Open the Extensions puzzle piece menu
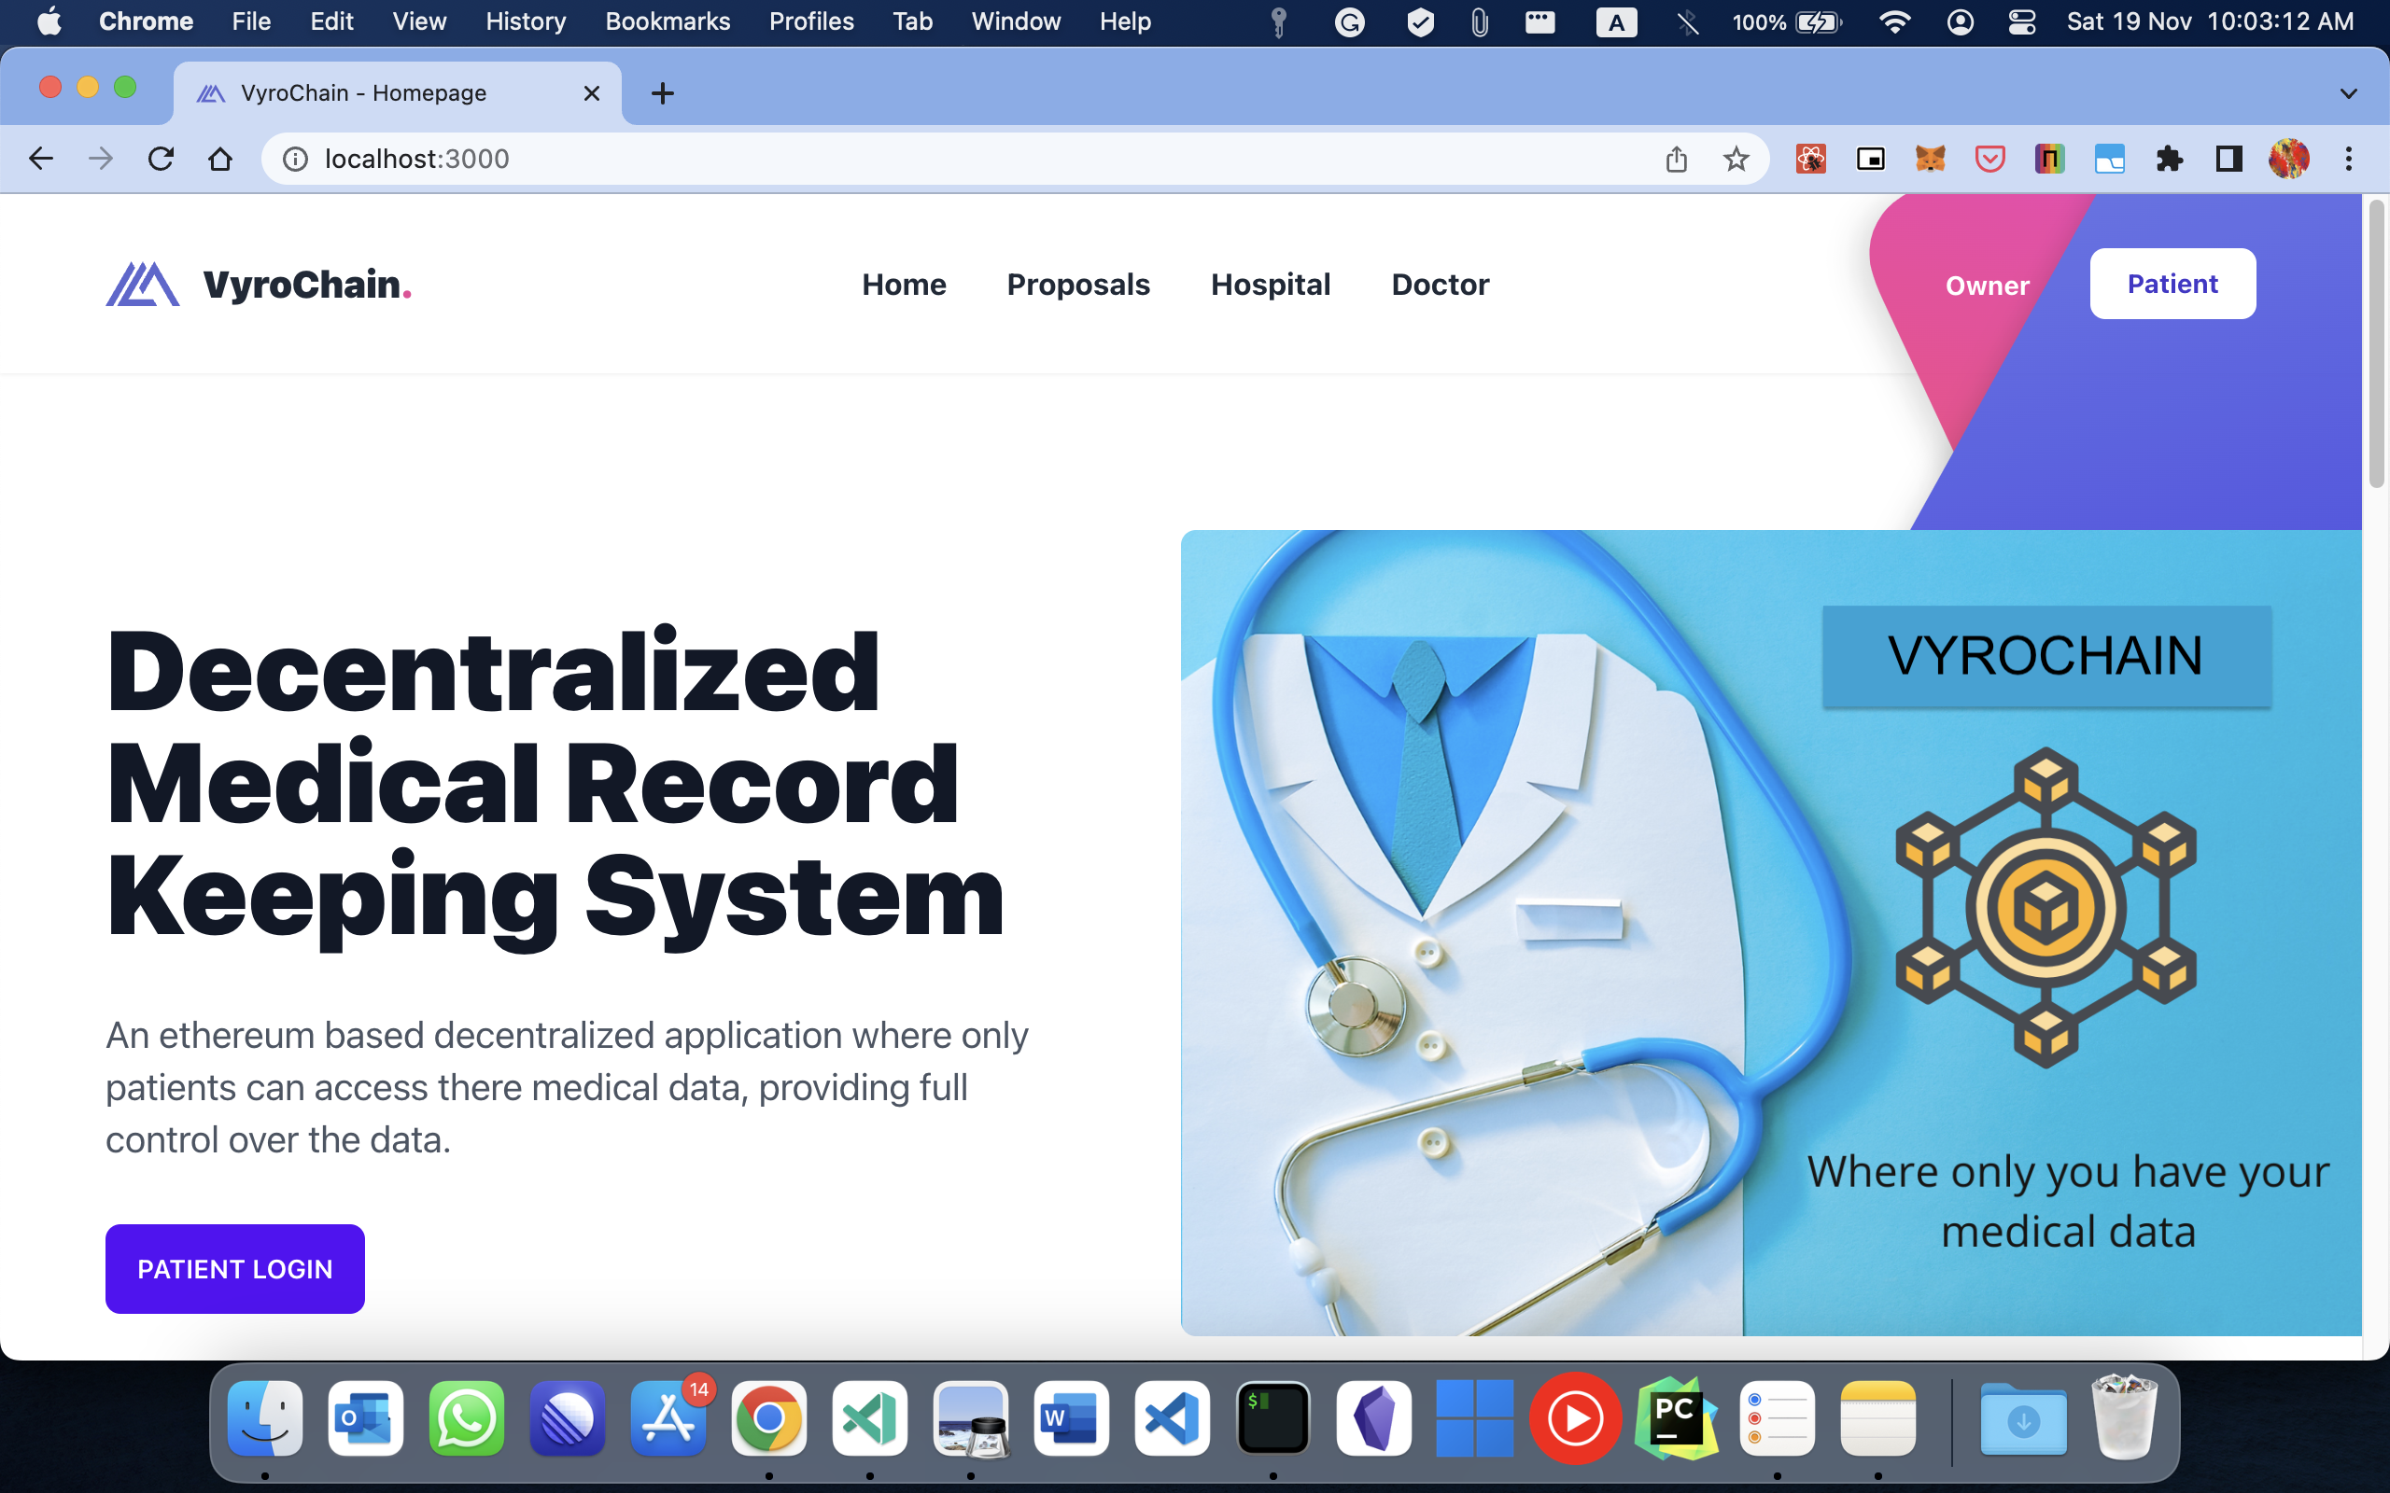 point(2169,159)
